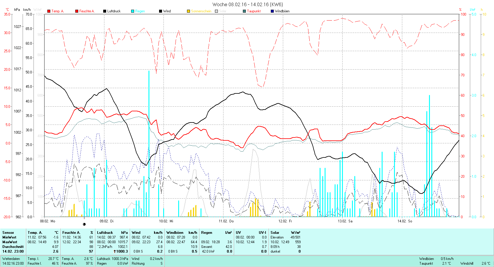Click the Windchill label in the bottom bar

(x=467, y=263)
